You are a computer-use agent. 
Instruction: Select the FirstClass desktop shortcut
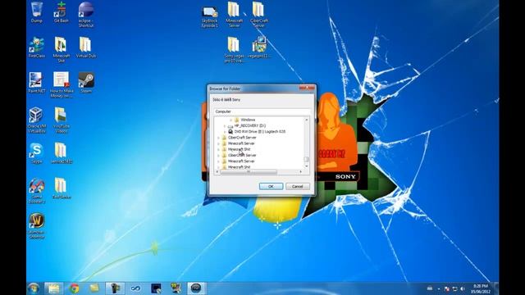coord(36,48)
